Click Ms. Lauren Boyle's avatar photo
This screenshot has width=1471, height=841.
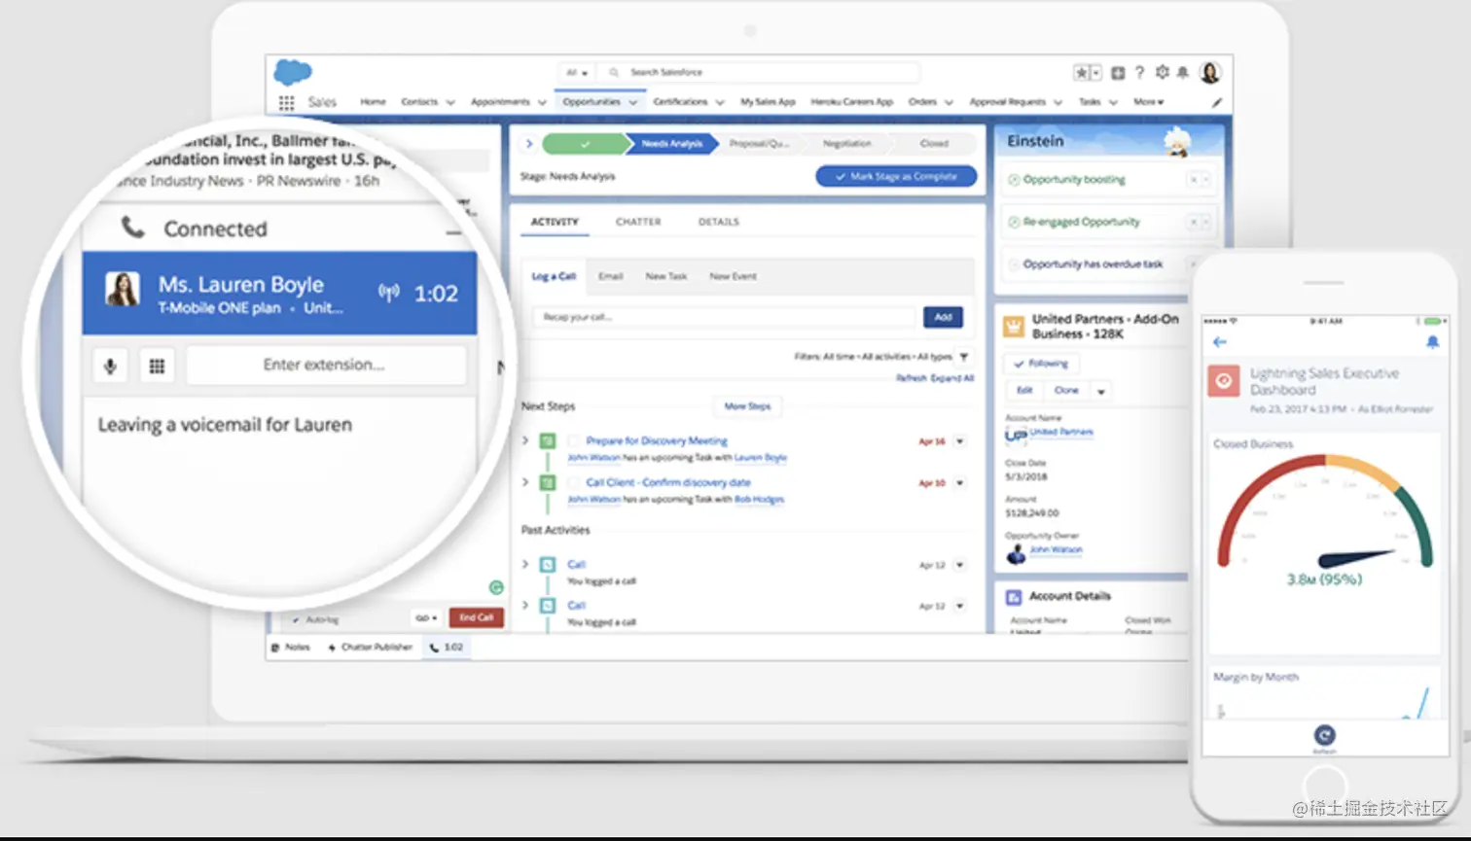click(x=123, y=289)
